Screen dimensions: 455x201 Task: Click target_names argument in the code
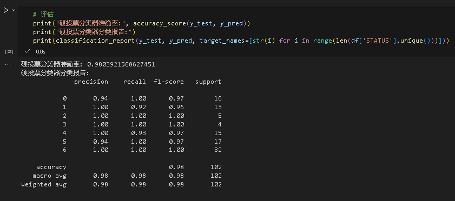point(222,41)
